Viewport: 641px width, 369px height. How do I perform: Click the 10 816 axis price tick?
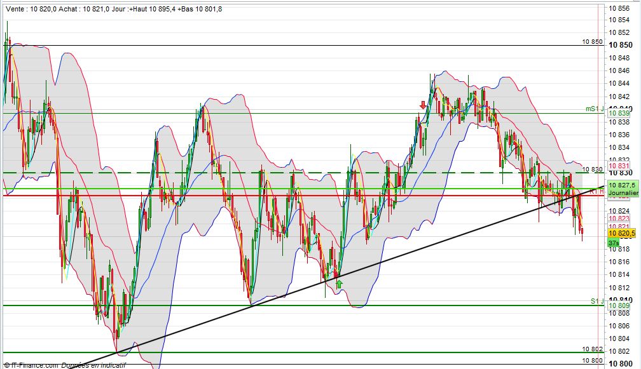[x=619, y=262]
